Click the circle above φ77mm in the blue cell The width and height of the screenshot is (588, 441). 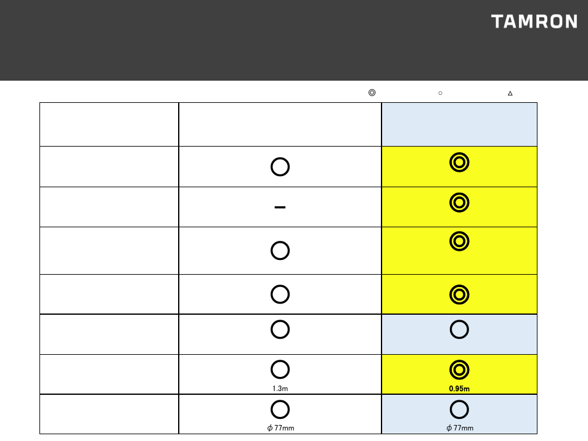click(x=459, y=410)
